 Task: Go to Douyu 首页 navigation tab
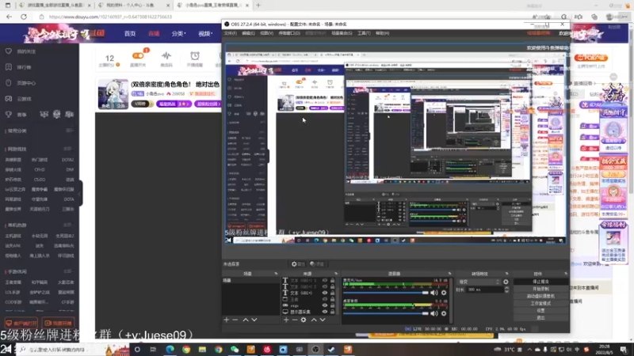tap(130, 33)
